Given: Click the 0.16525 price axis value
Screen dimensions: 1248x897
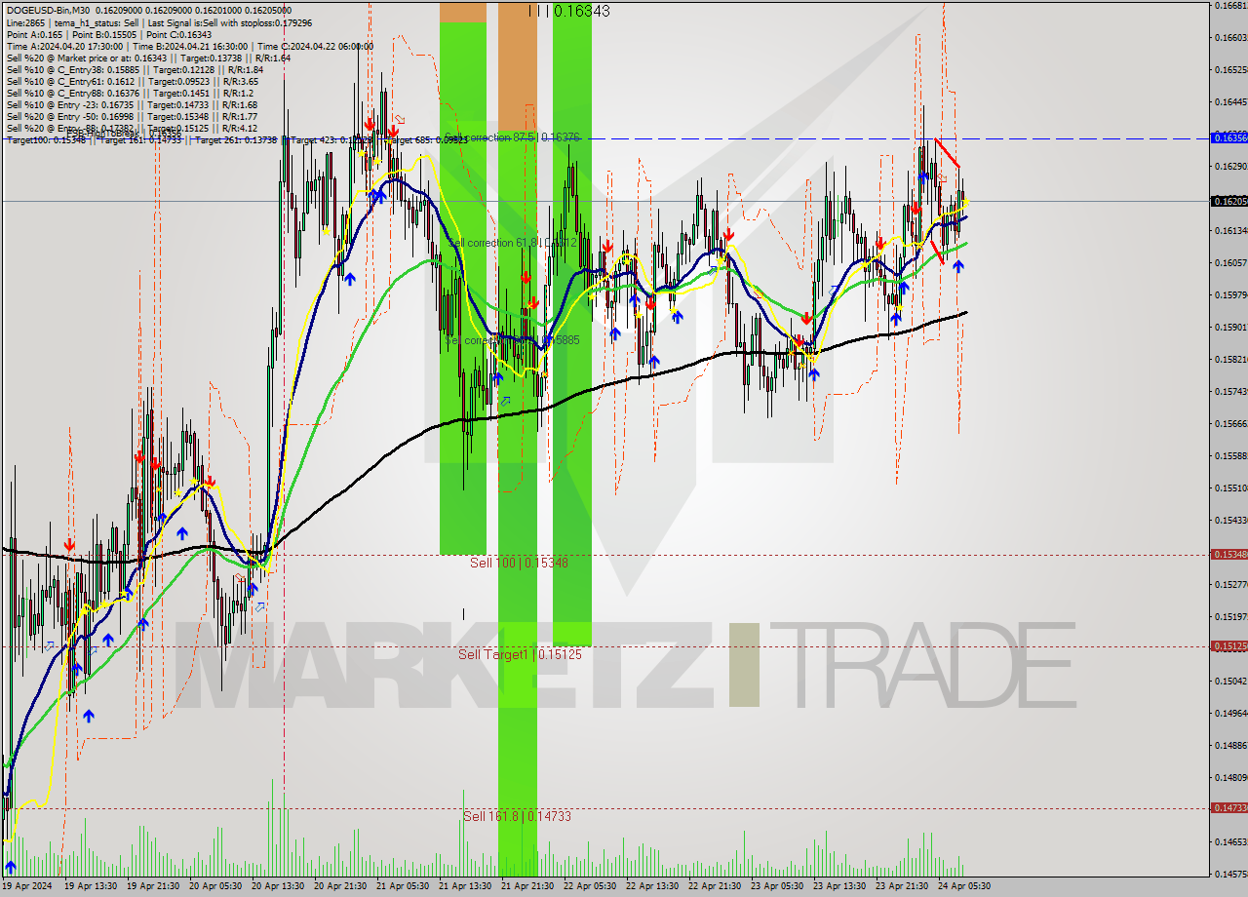Looking at the screenshot, I should (x=1230, y=69).
